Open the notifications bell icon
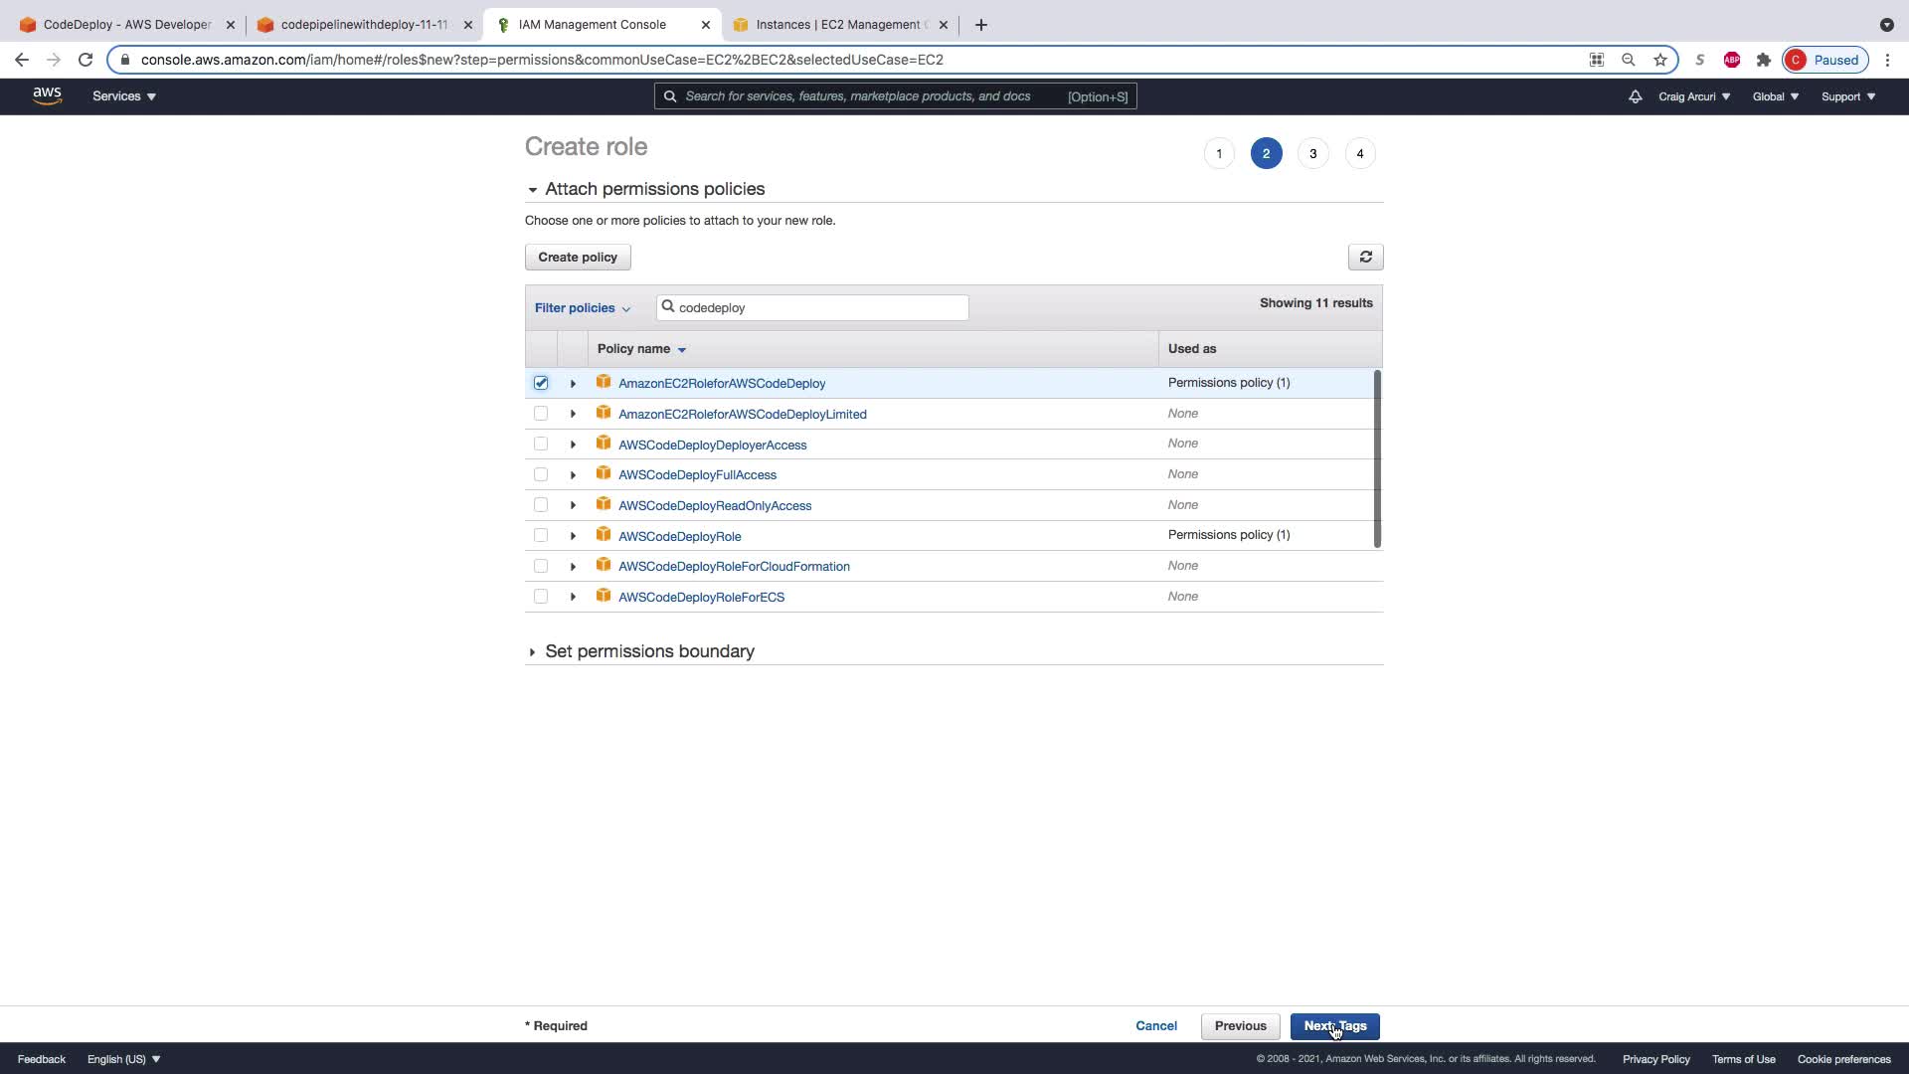The image size is (1909, 1074). pos(1635,96)
